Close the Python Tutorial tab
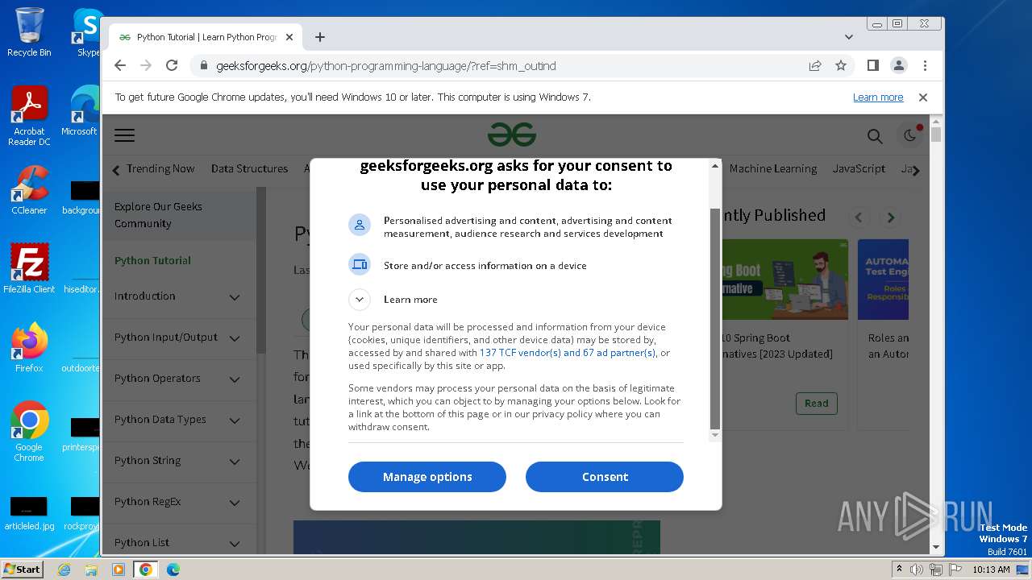The width and height of the screenshot is (1032, 580). (x=289, y=37)
